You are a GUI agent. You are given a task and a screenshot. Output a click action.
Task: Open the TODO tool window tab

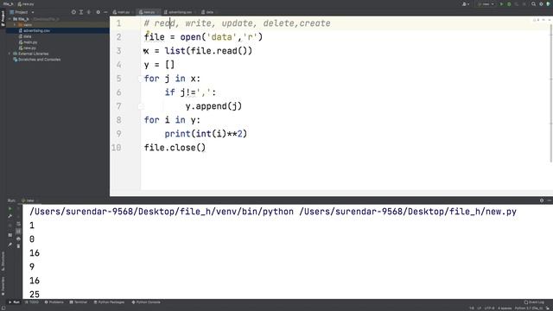(32, 302)
